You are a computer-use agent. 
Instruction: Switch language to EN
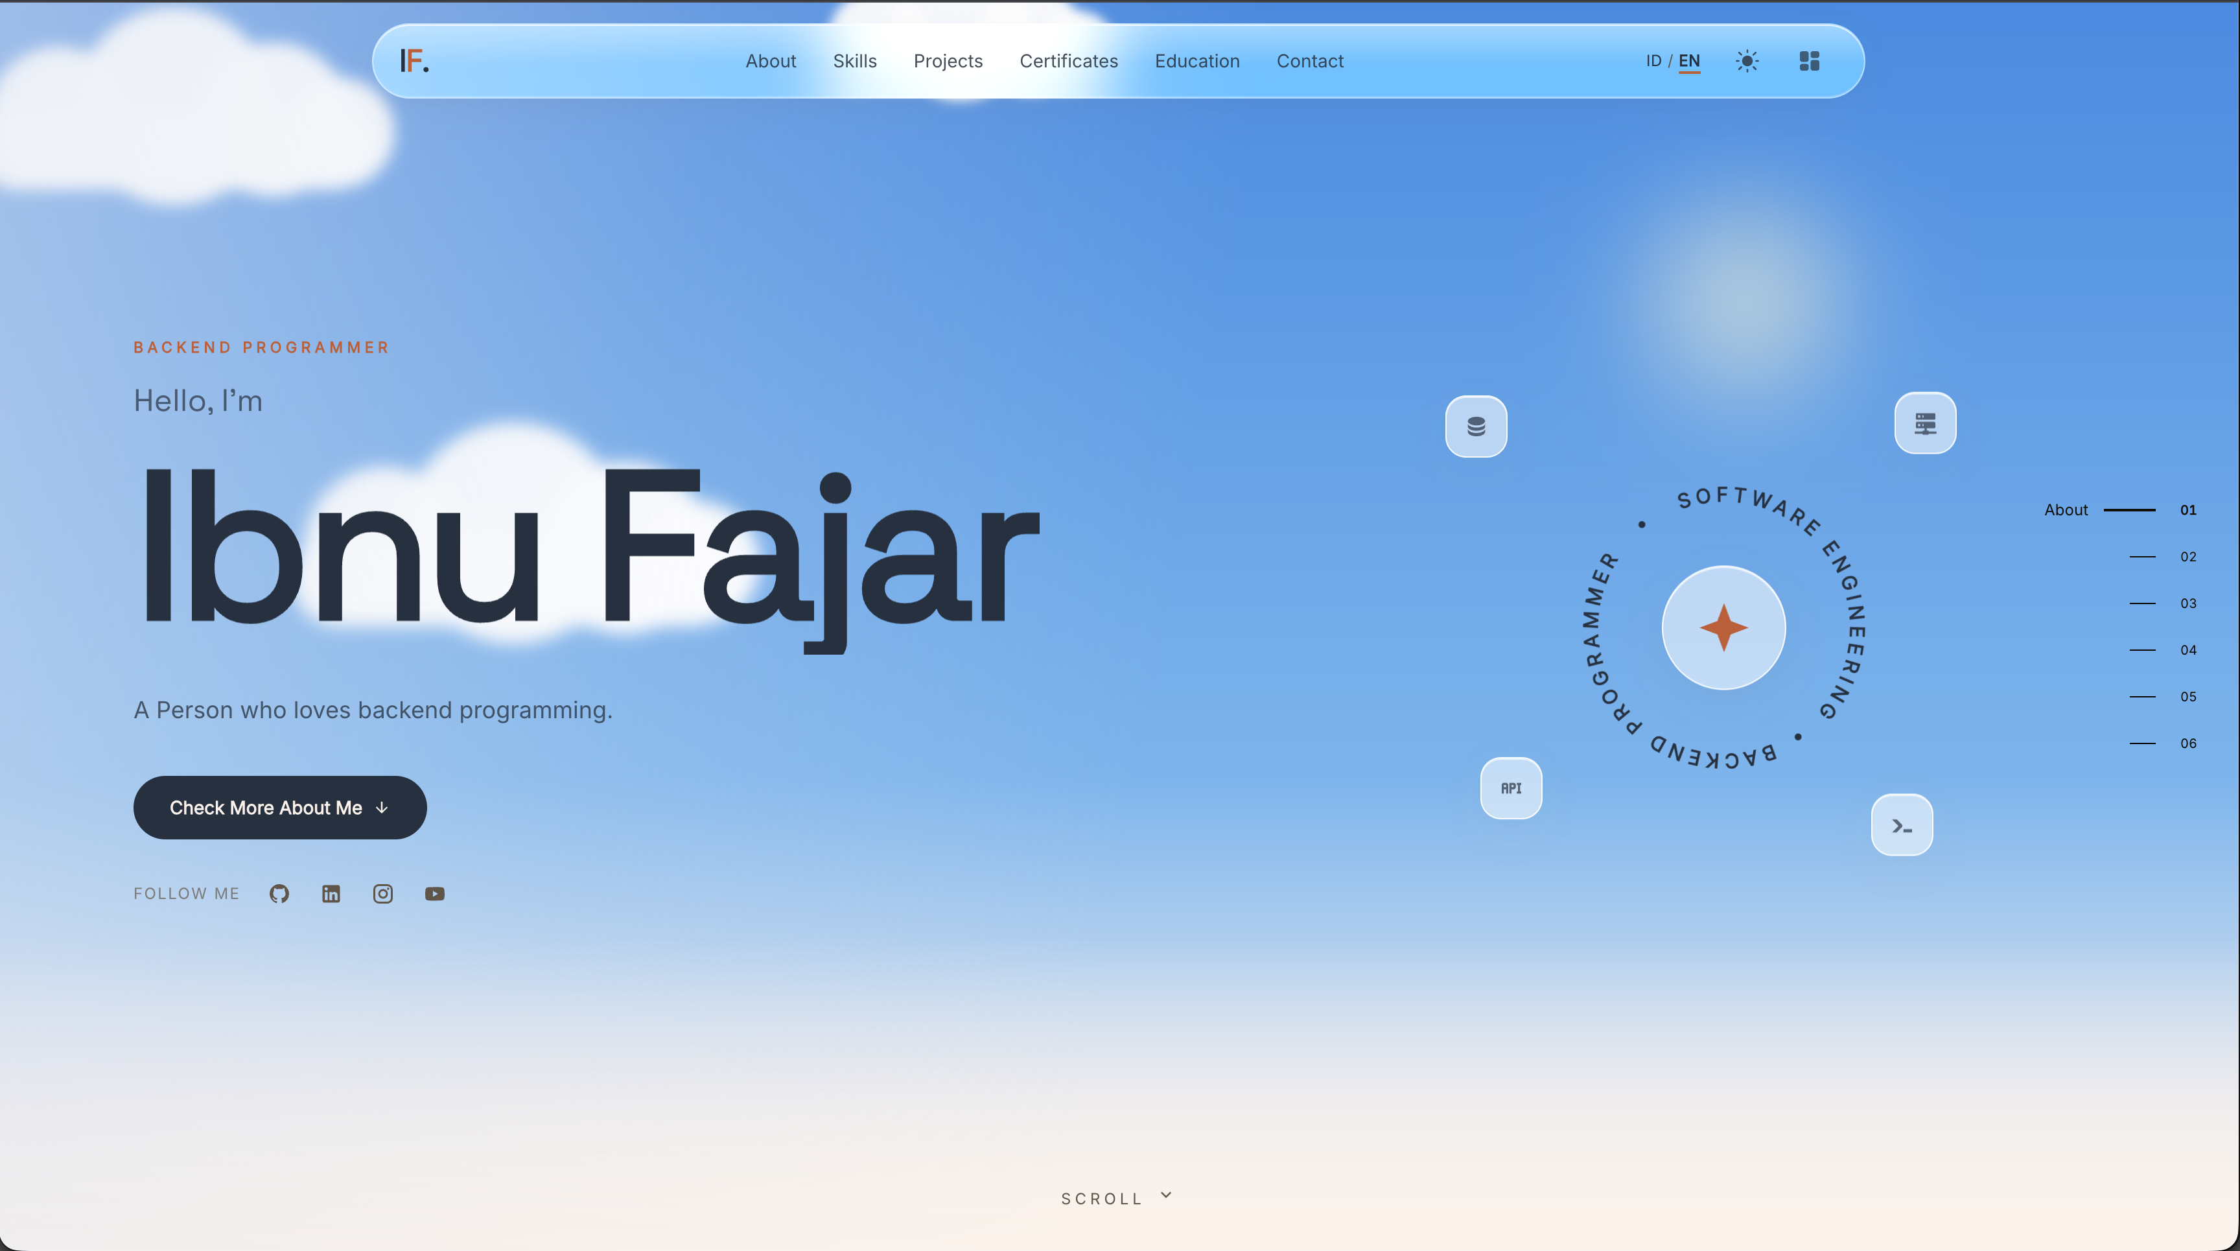pos(1688,61)
